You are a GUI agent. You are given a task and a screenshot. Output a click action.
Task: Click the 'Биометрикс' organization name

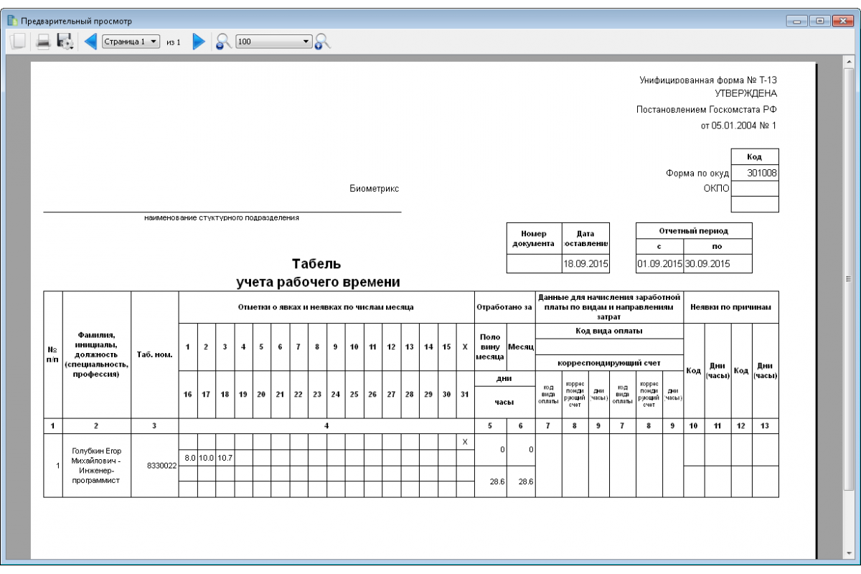(x=374, y=189)
